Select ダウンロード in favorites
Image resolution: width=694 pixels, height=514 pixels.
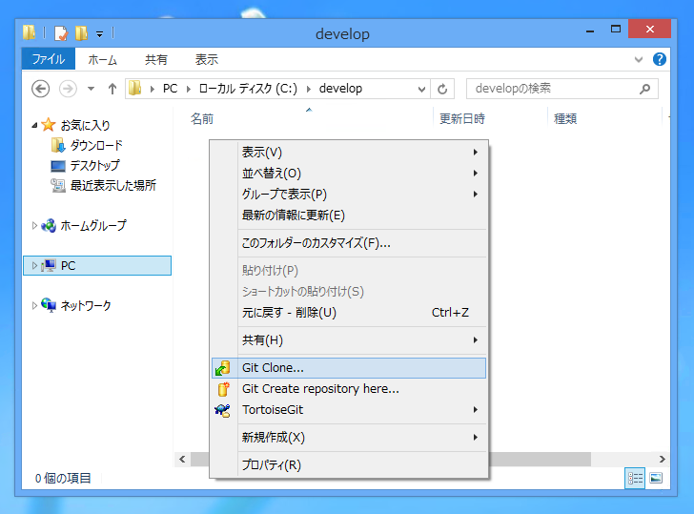[x=96, y=145]
